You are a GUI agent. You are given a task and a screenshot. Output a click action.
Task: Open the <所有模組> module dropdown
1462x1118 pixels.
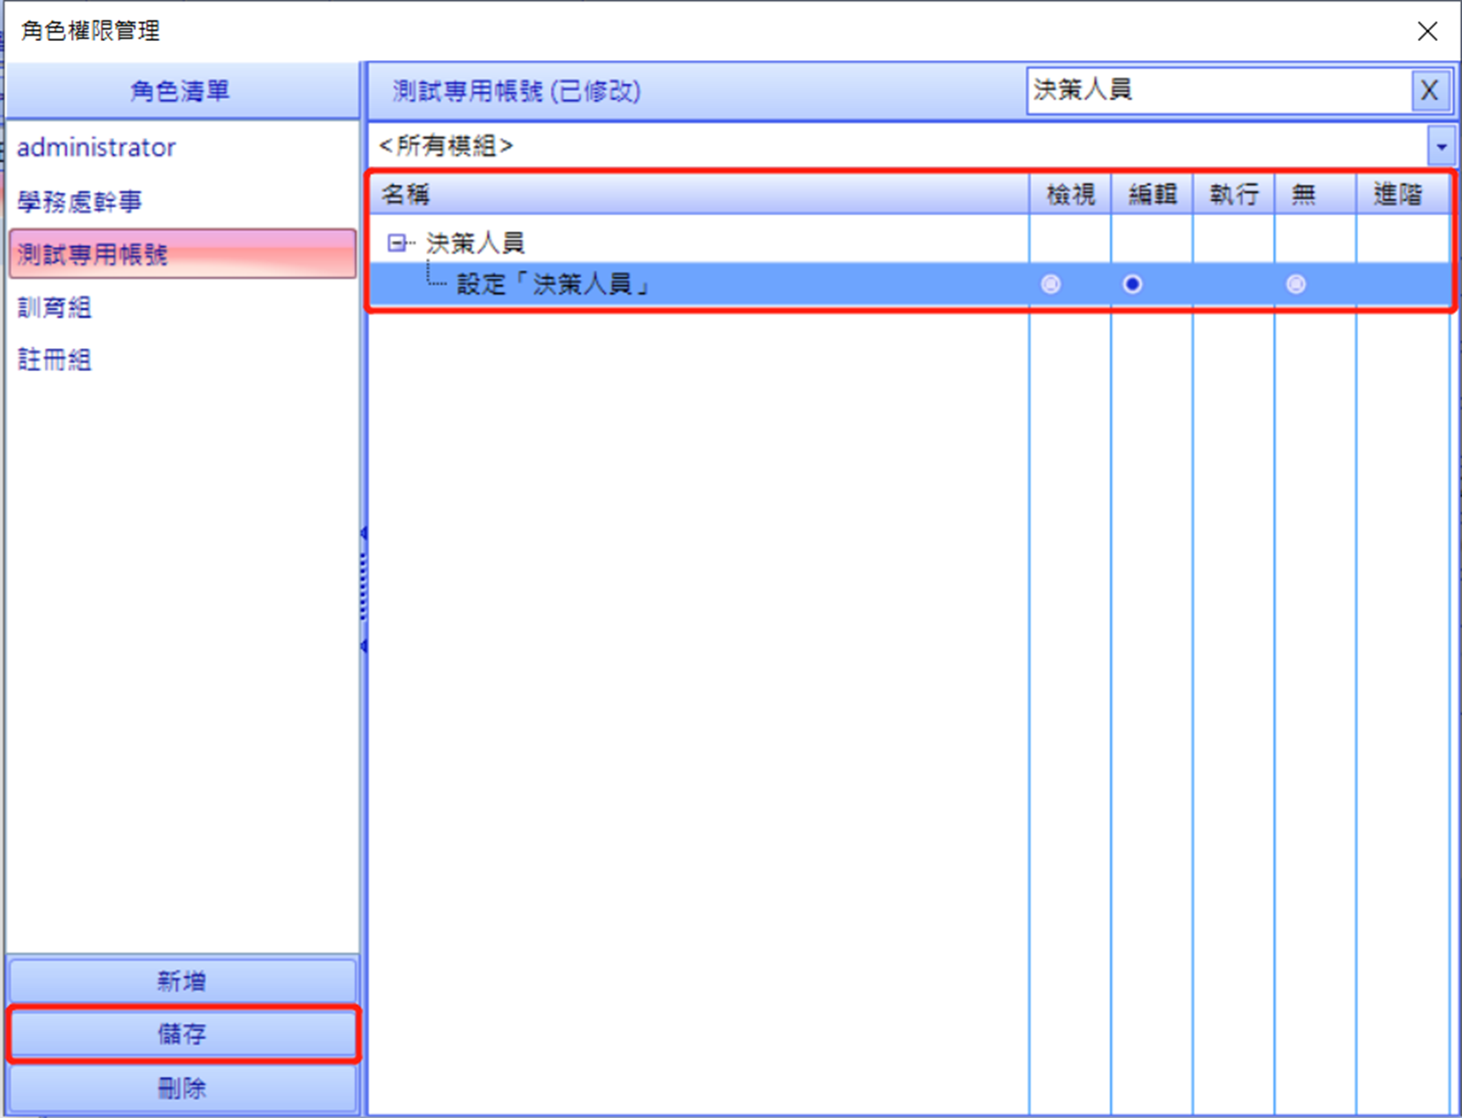[x=1441, y=146]
